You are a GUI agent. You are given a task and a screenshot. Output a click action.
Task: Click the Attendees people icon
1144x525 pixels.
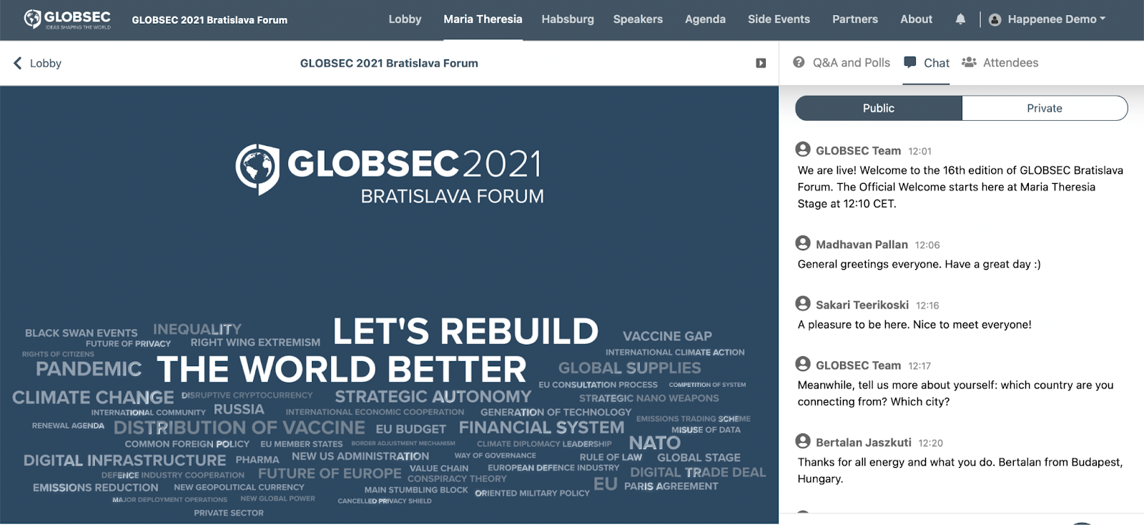pos(969,62)
